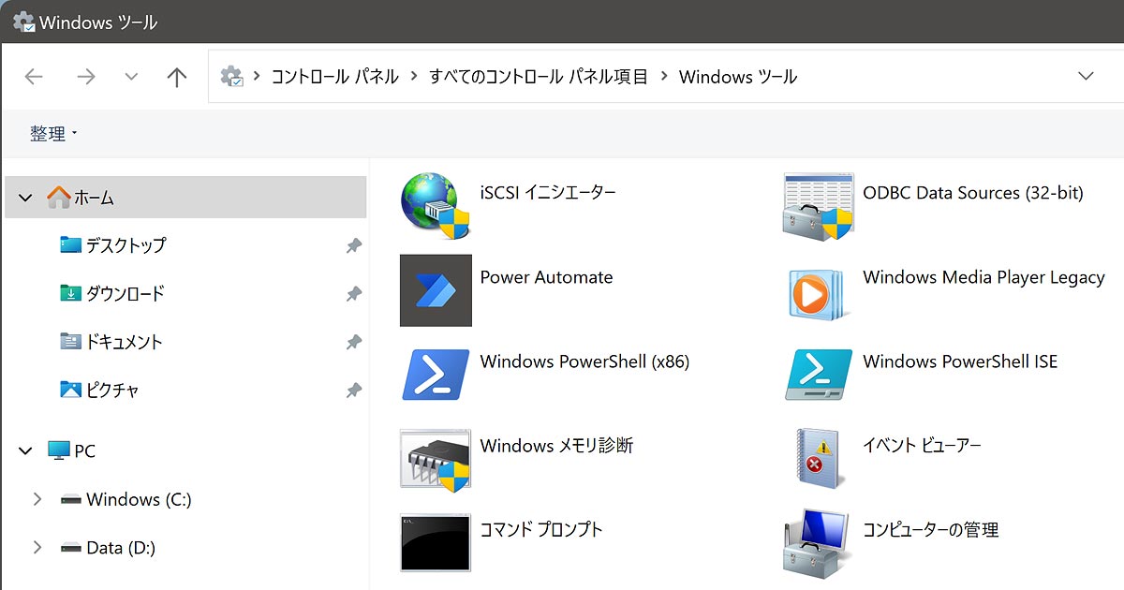This screenshot has height=590, width=1124.
Task: Select the コンピューターの管理 toolbox icon
Action: tap(817, 543)
